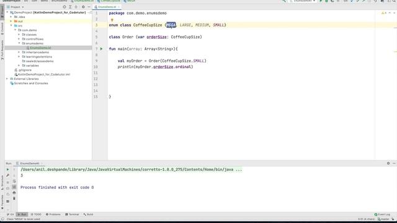Hide the Run tool window
Viewport: 397px width, 223px height.
394,164
